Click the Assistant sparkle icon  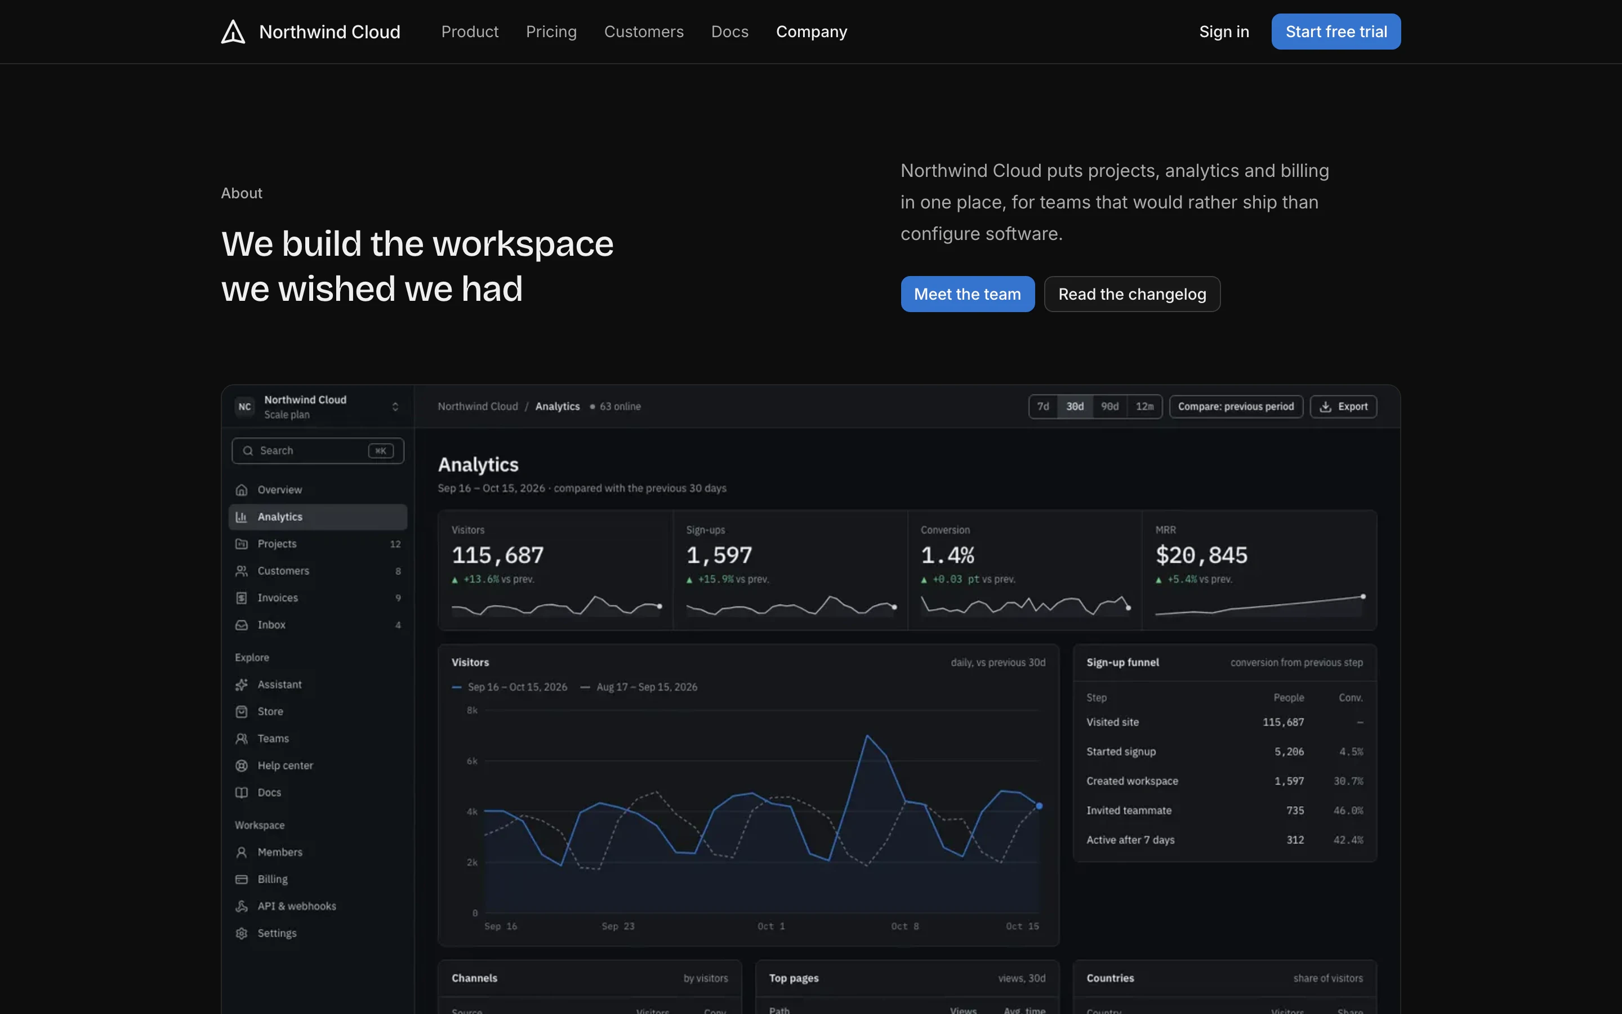pos(241,684)
